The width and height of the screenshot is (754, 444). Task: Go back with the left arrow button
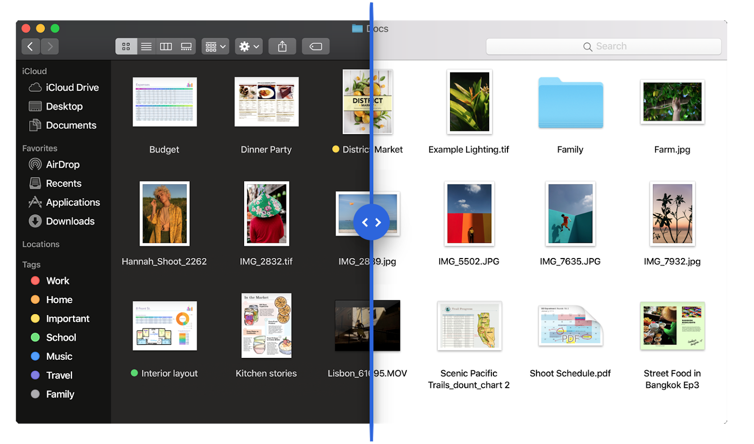pyautogui.click(x=31, y=46)
